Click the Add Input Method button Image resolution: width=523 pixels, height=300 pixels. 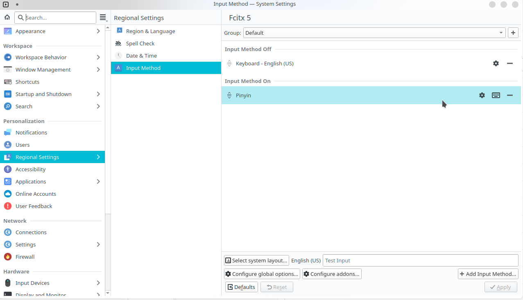(488, 274)
